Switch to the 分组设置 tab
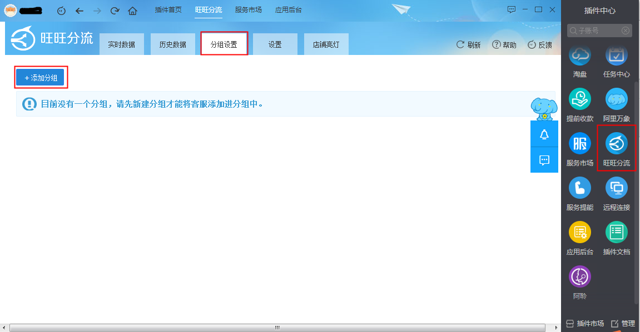This screenshot has height=332, width=640. point(224,44)
